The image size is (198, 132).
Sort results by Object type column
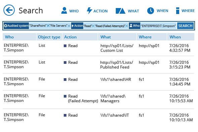[x=49, y=37]
